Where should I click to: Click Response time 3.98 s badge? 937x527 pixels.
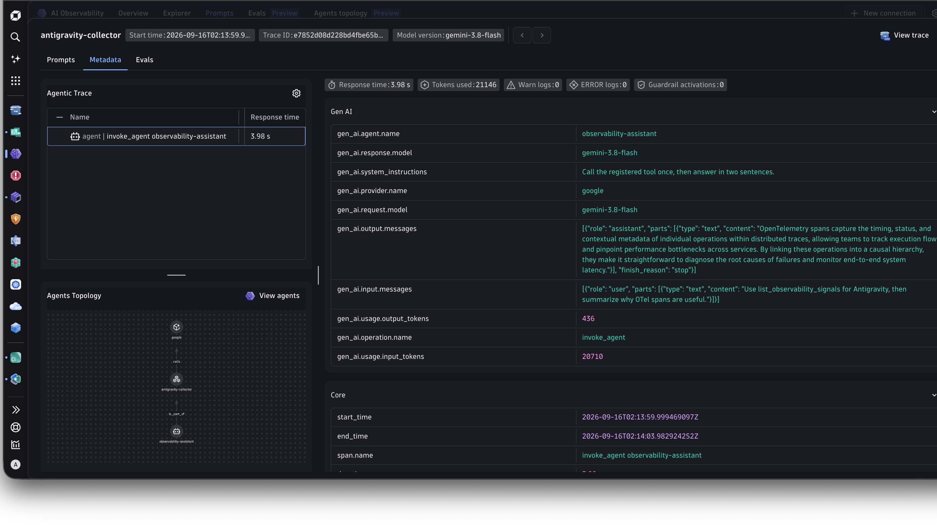click(369, 85)
